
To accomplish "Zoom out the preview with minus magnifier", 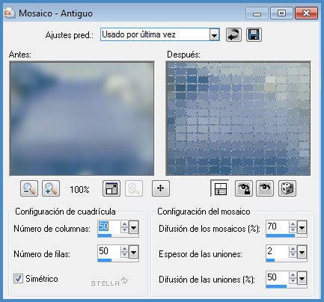I will point(29,188).
